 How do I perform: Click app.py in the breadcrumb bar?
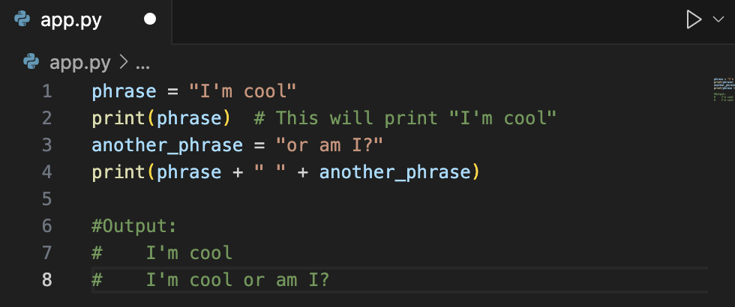tap(79, 63)
